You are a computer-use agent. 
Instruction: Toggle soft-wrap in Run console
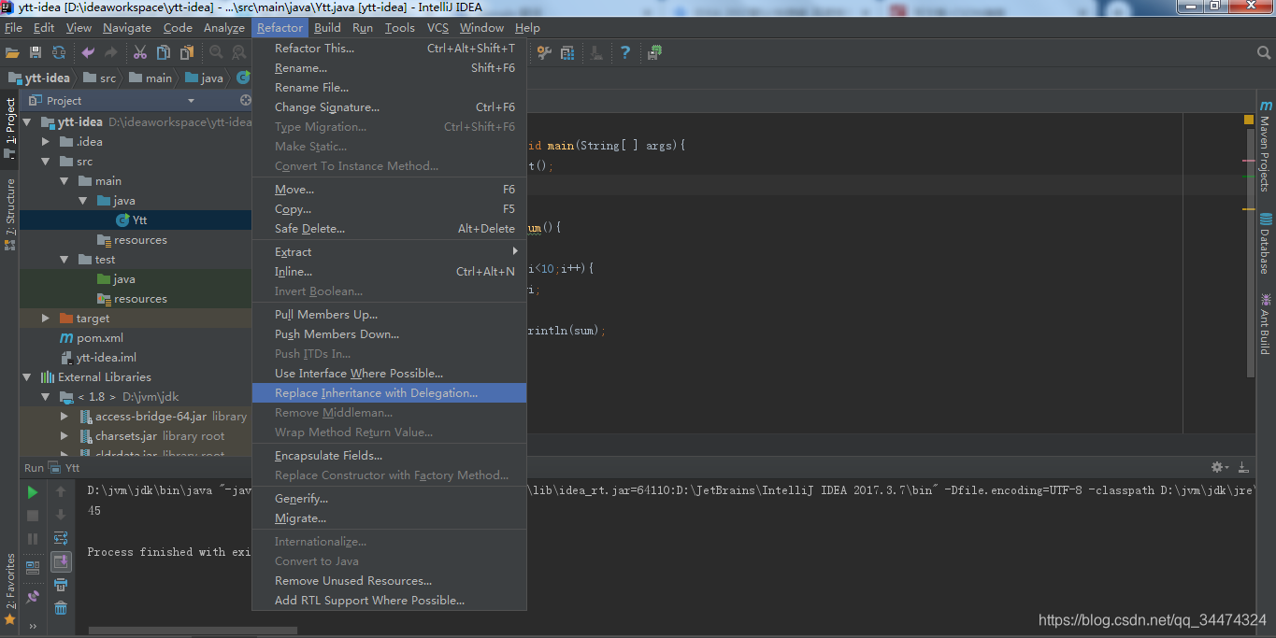61,538
